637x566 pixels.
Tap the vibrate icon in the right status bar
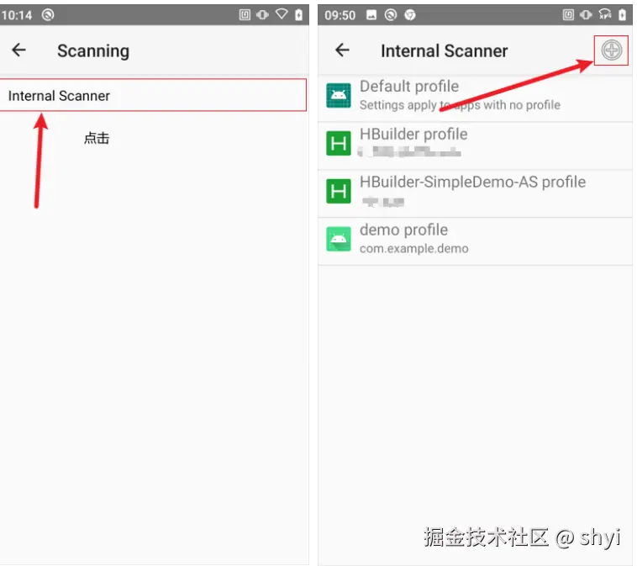[586, 15]
